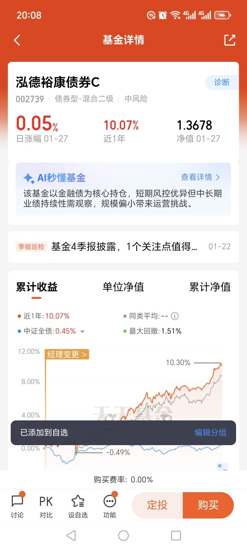Open 编辑分组 link in toast

[210, 432]
